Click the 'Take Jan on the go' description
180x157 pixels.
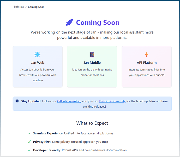point(92,72)
